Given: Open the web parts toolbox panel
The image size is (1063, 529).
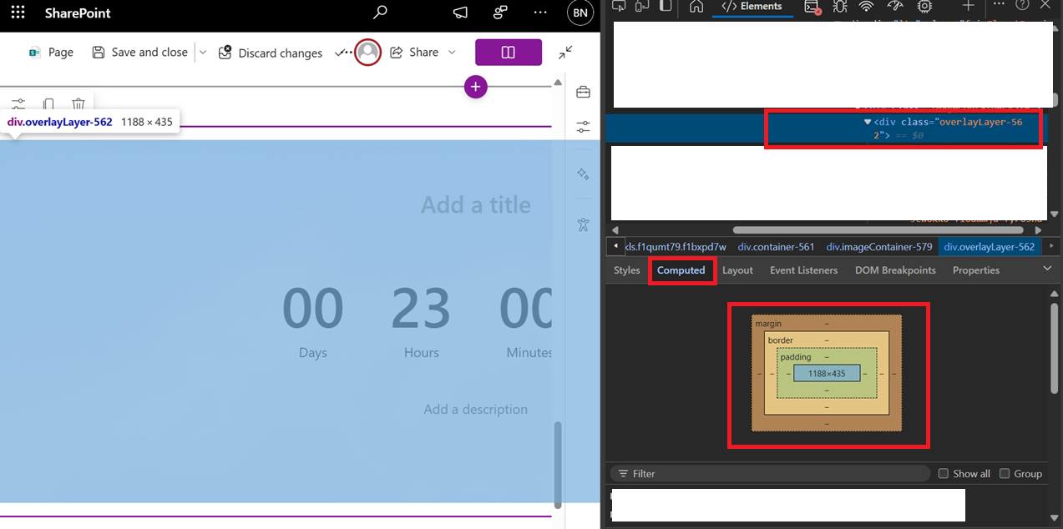Looking at the screenshot, I should click(583, 92).
